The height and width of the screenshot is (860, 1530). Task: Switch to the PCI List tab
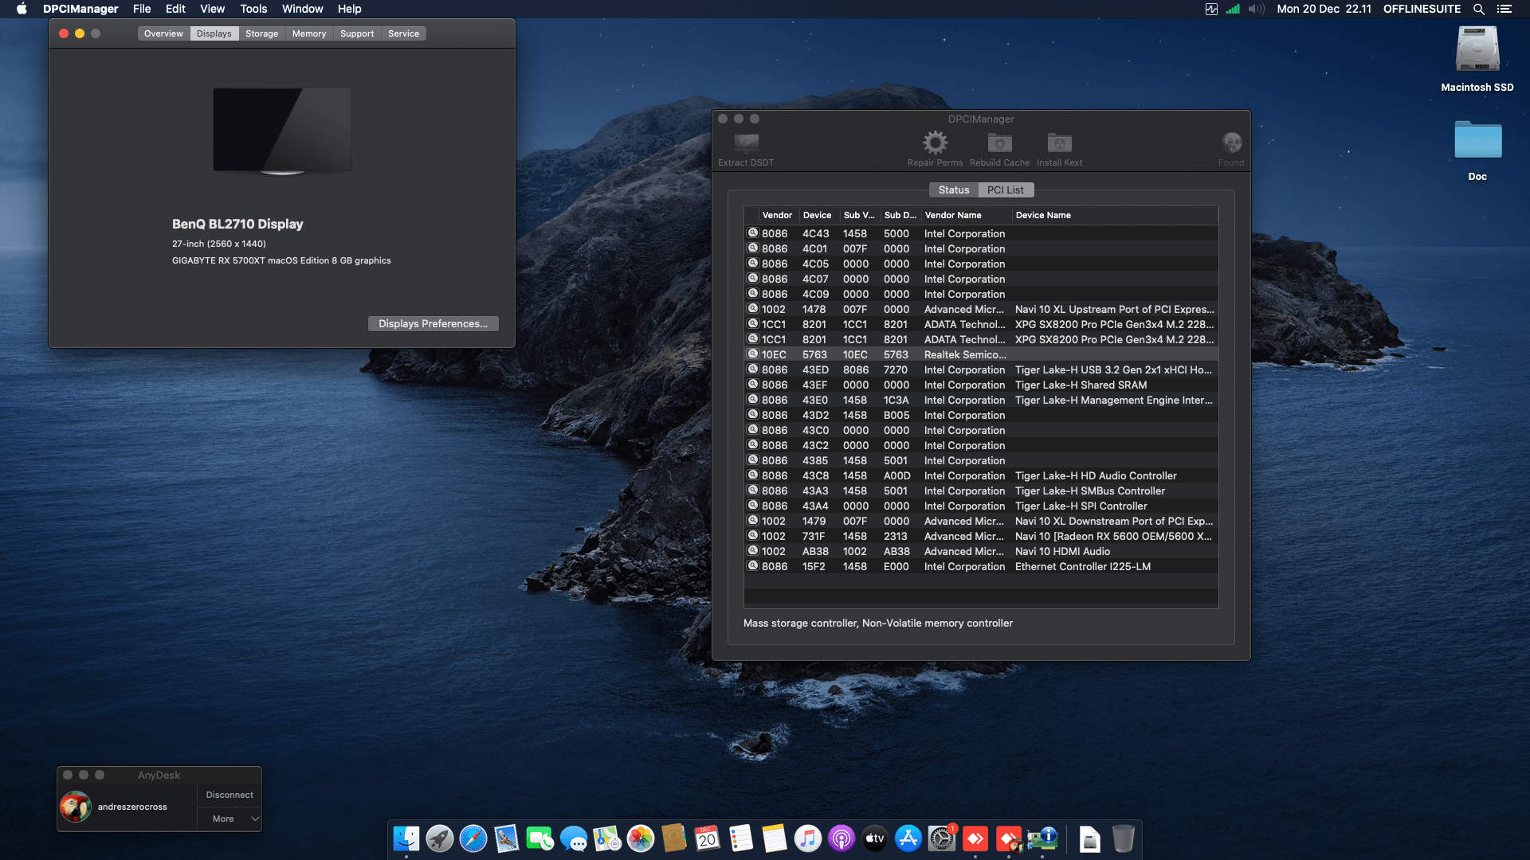click(1005, 190)
